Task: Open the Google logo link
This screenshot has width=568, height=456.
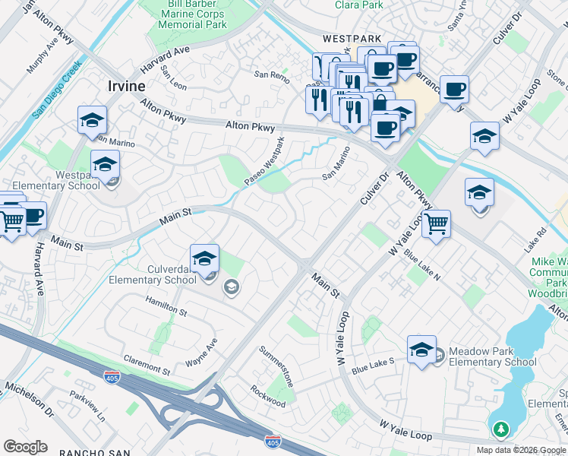Action: click(25, 447)
